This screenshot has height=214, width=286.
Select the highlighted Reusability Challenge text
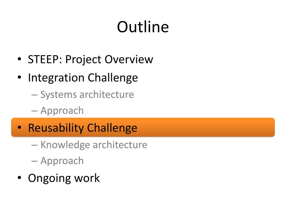83,128
